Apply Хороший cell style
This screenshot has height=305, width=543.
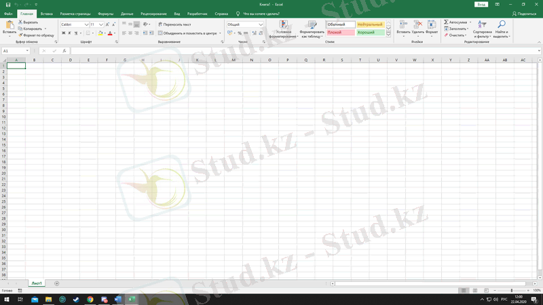click(x=370, y=33)
